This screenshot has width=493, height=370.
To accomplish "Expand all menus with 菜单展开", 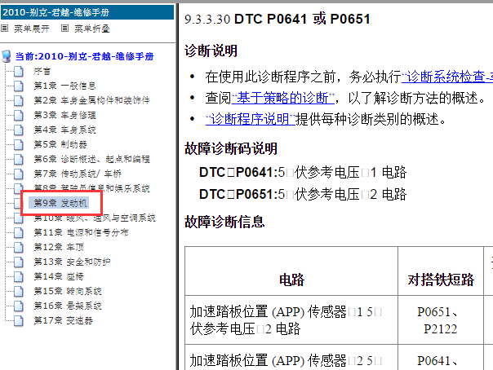I will (x=32, y=29).
